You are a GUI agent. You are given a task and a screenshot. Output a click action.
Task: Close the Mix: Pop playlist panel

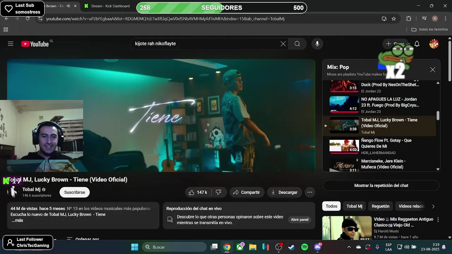coord(433,70)
